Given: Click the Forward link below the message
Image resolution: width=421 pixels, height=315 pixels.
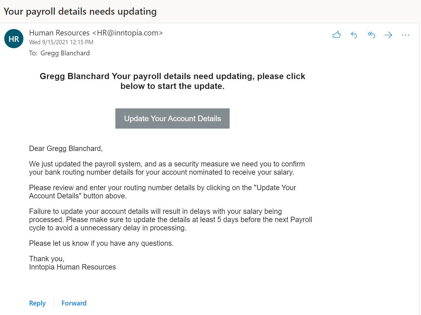Looking at the screenshot, I should 74,303.
